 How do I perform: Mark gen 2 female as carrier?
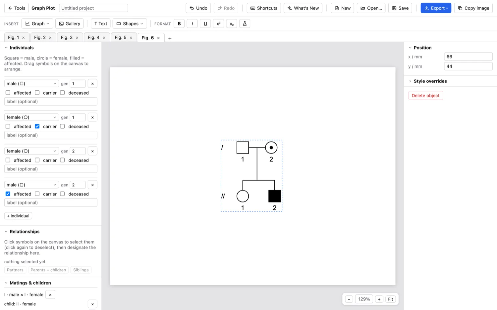37,160
